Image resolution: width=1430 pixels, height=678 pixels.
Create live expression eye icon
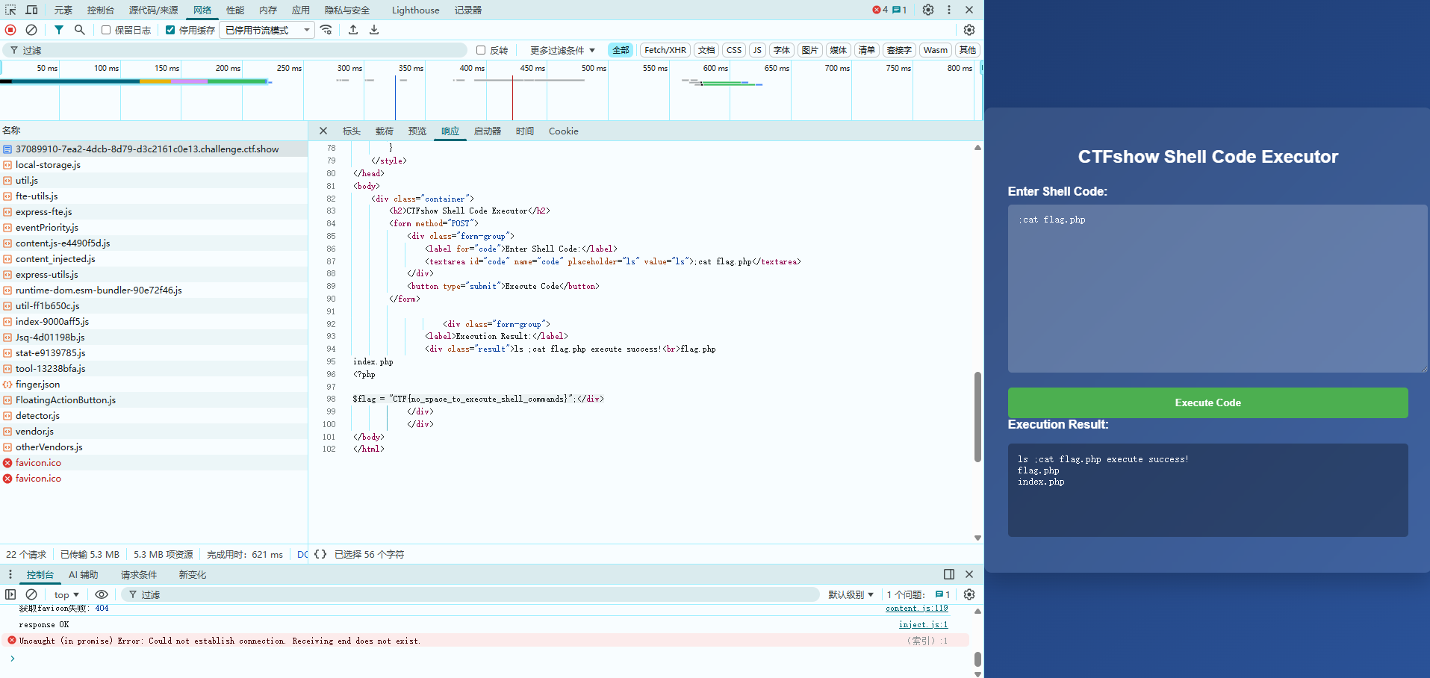102,594
